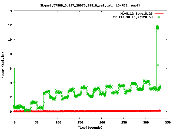Click the y-axis tick label 0
173x130 pixels.
point(11,112)
